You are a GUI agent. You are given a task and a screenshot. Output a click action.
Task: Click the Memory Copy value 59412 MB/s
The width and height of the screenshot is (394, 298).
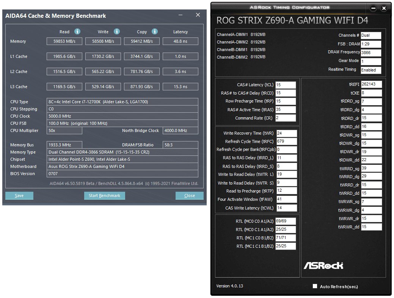[x=142, y=41]
